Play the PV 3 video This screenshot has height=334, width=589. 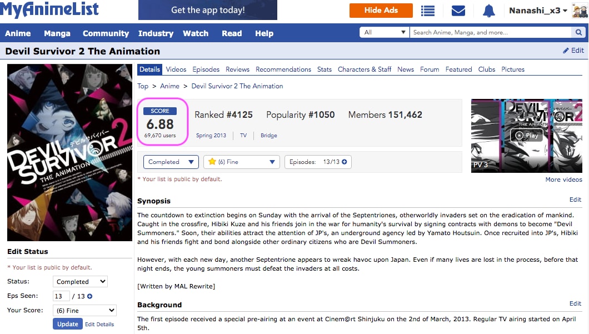pyautogui.click(x=527, y=136)
